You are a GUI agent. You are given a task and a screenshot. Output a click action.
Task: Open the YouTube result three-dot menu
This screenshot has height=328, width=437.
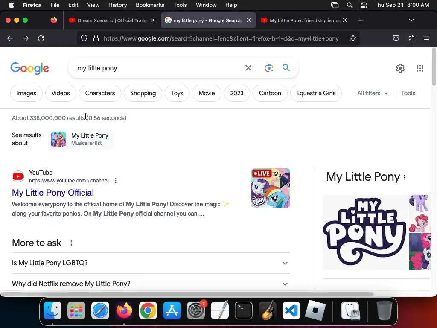tap(116, 181)
